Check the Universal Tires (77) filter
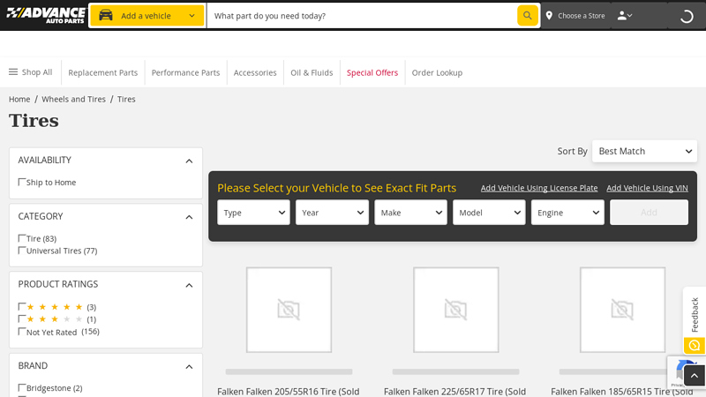Screen dimensions: 706x397 21,251
